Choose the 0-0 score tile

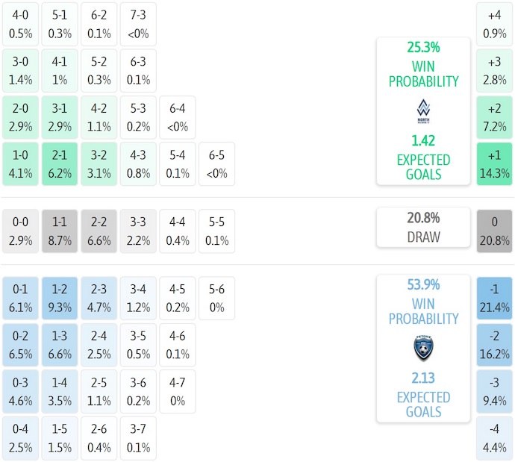click(21, 231)
